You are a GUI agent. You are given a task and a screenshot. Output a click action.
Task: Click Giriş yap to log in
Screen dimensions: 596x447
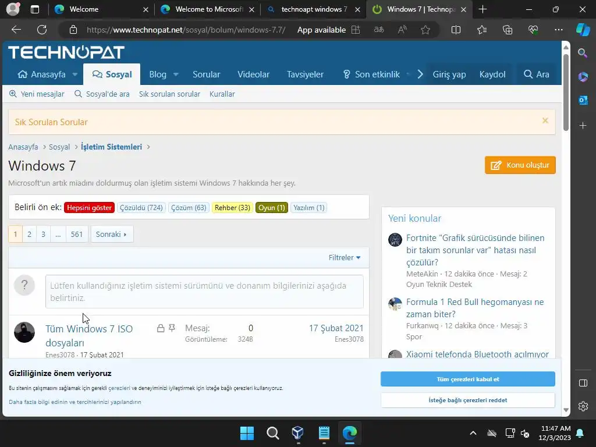tap(449, 74)
